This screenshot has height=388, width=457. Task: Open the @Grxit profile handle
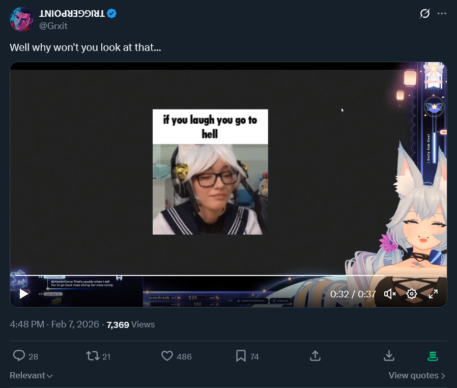(53, 26)
